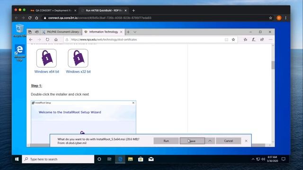Go to Chrome's home page icon
Screen dimensions: 303x170
[36, 18]
